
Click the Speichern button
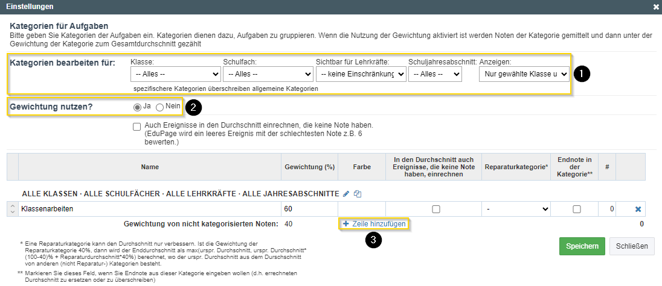tap(582, 246)
